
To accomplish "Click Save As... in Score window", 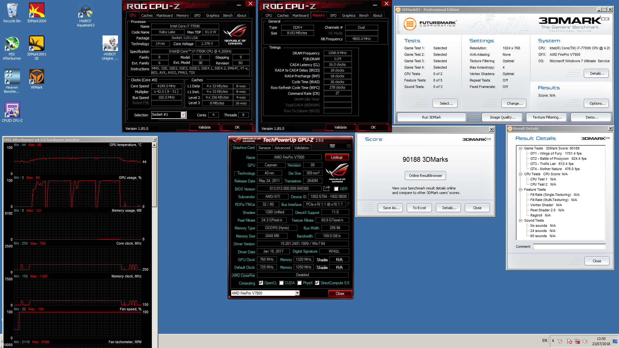I will tap(391, 208).
